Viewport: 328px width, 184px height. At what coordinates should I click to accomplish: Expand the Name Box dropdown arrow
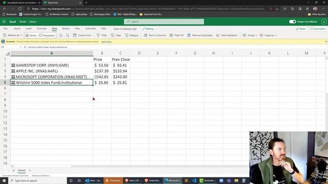(x=20, y=47)
